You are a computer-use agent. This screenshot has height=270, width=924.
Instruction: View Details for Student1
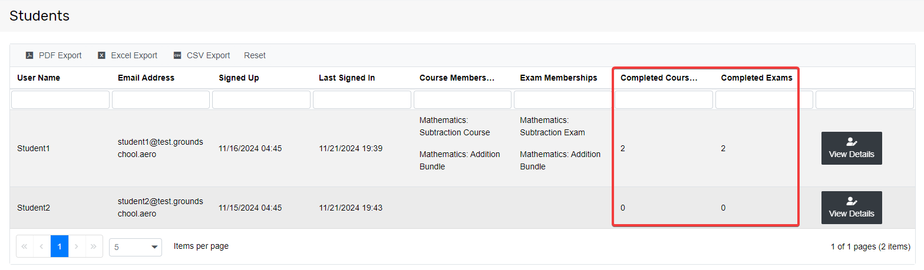coord(852,148)
